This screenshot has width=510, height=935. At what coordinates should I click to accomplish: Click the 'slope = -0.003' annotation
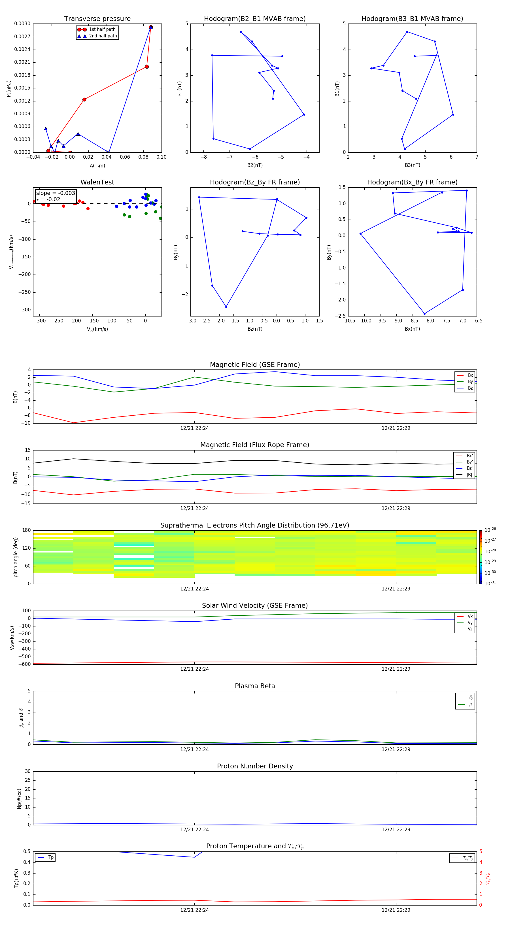56,193
